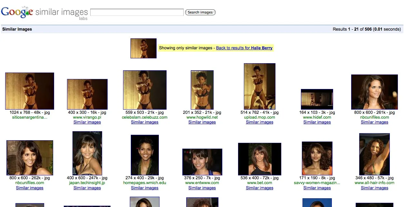Open the upload.mop.com image thumbnail
Image resolution: width=404 pixels, height=207 pixels.
[x=260, y=86]
